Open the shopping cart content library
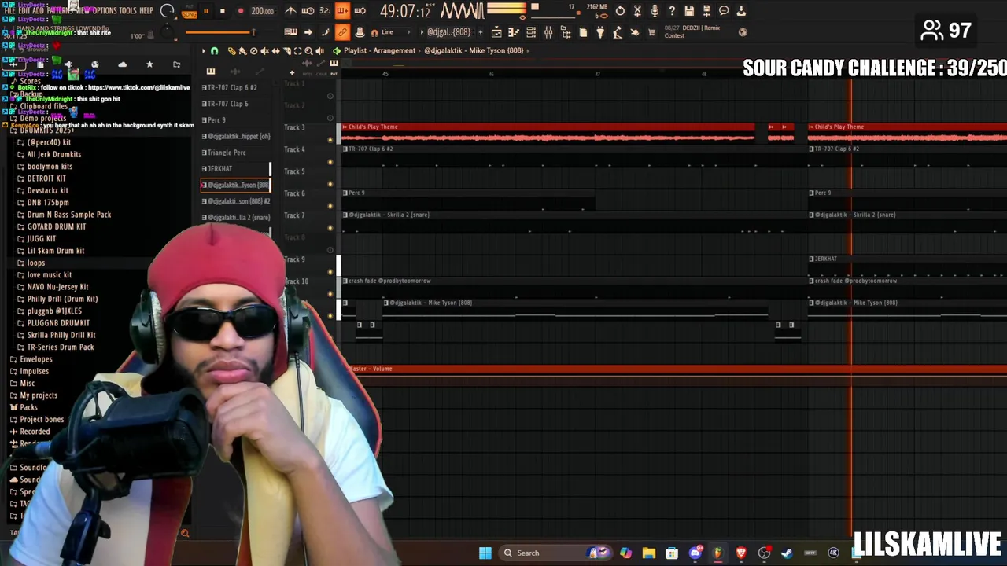Screen dimensions: 1007x566 click(x=651, y=32)
